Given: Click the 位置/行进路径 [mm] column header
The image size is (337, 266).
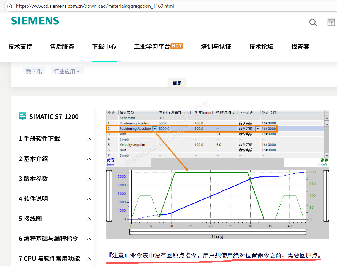Looking at the screenshot, I should (175, 112).
